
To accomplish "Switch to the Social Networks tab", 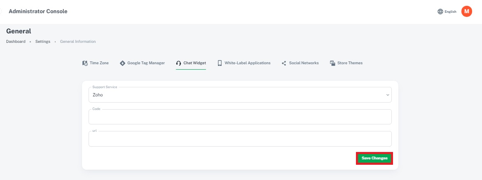I will (x=304, y=63).
